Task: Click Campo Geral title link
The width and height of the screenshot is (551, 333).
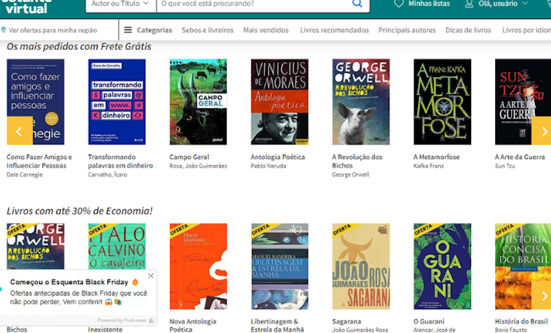Action: pyautogui.click(x=189, y=157)
